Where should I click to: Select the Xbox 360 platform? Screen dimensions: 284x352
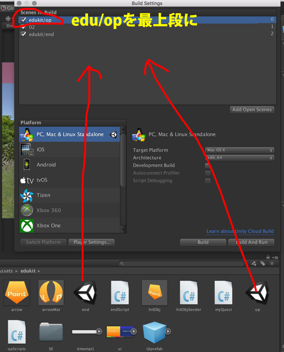(x=69, y=210)
